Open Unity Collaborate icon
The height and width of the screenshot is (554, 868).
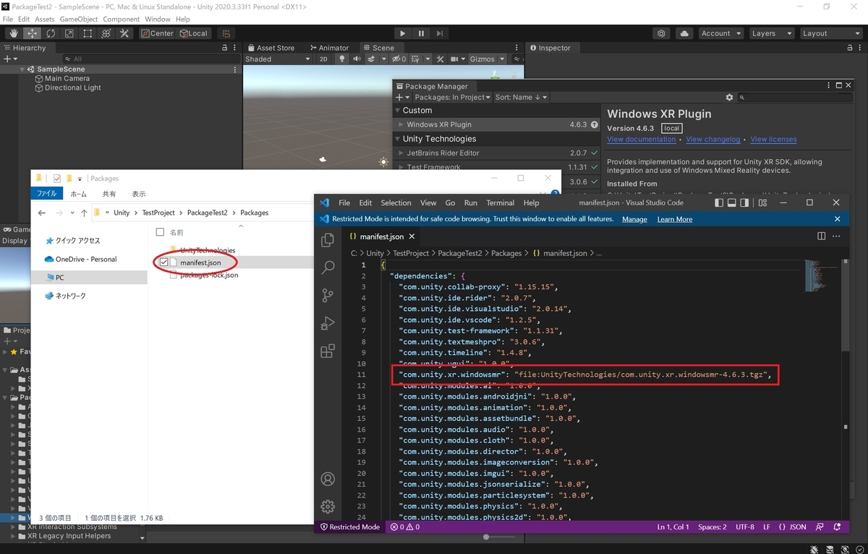click(661, 33)
